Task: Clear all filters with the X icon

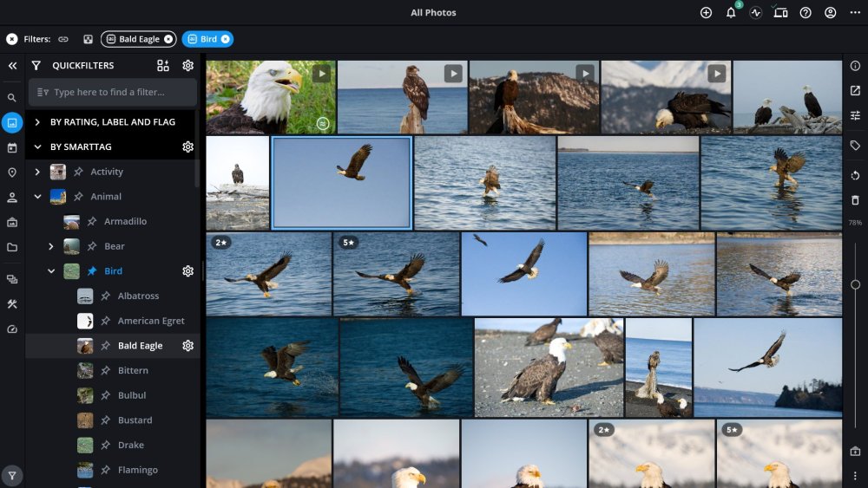Action: tap(11, 39)
